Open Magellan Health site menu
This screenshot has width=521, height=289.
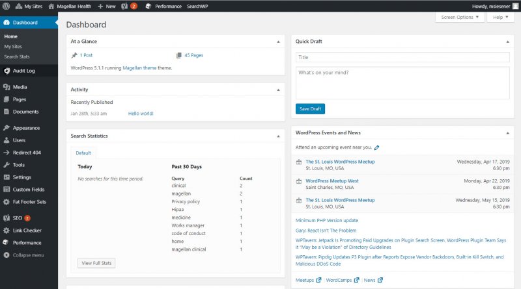[x=70, y=6]
